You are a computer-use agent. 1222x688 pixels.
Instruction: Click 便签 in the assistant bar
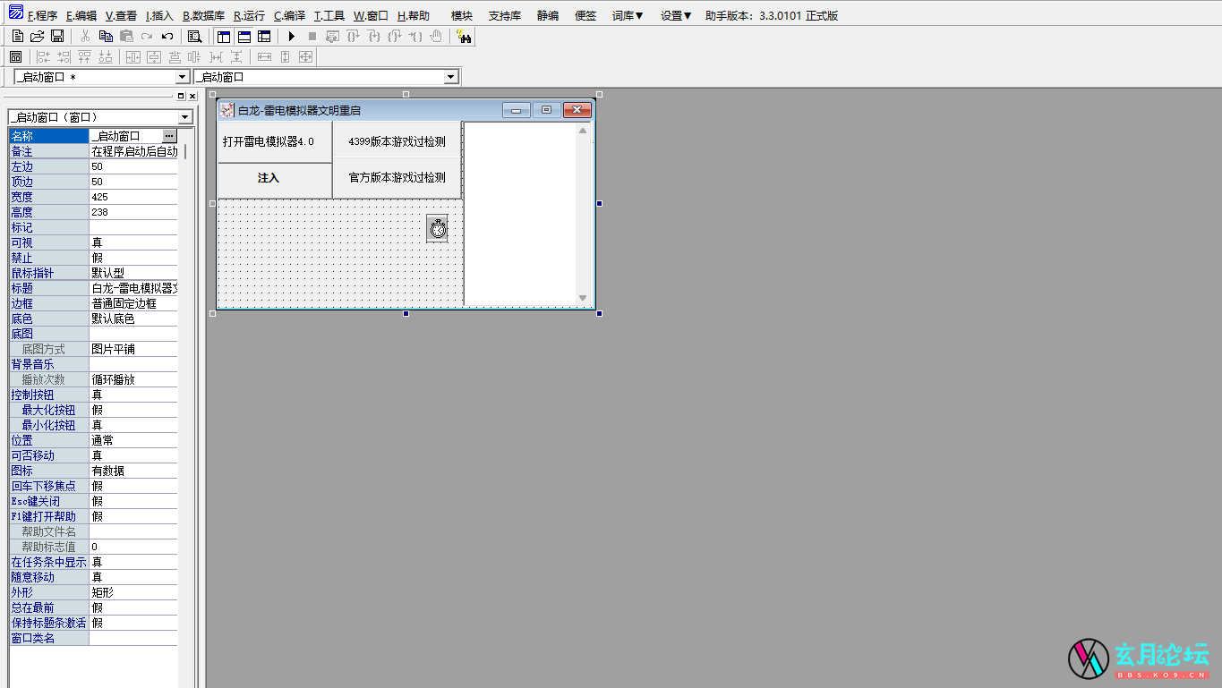[x=585, y=15]
